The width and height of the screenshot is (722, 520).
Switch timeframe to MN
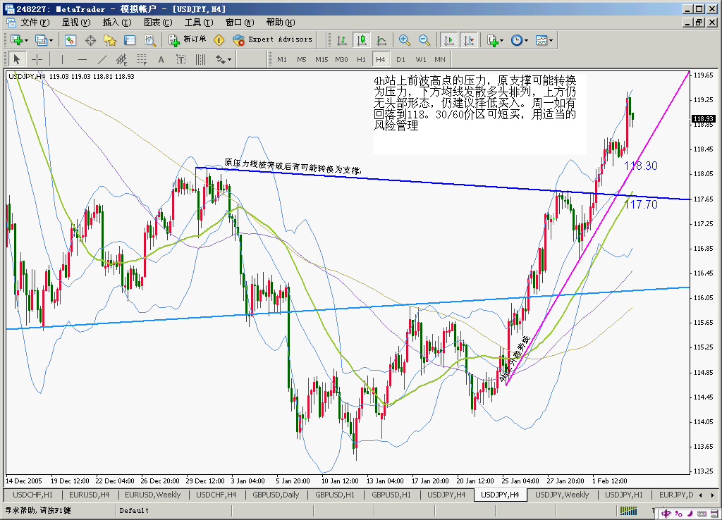tap(440, 59)
